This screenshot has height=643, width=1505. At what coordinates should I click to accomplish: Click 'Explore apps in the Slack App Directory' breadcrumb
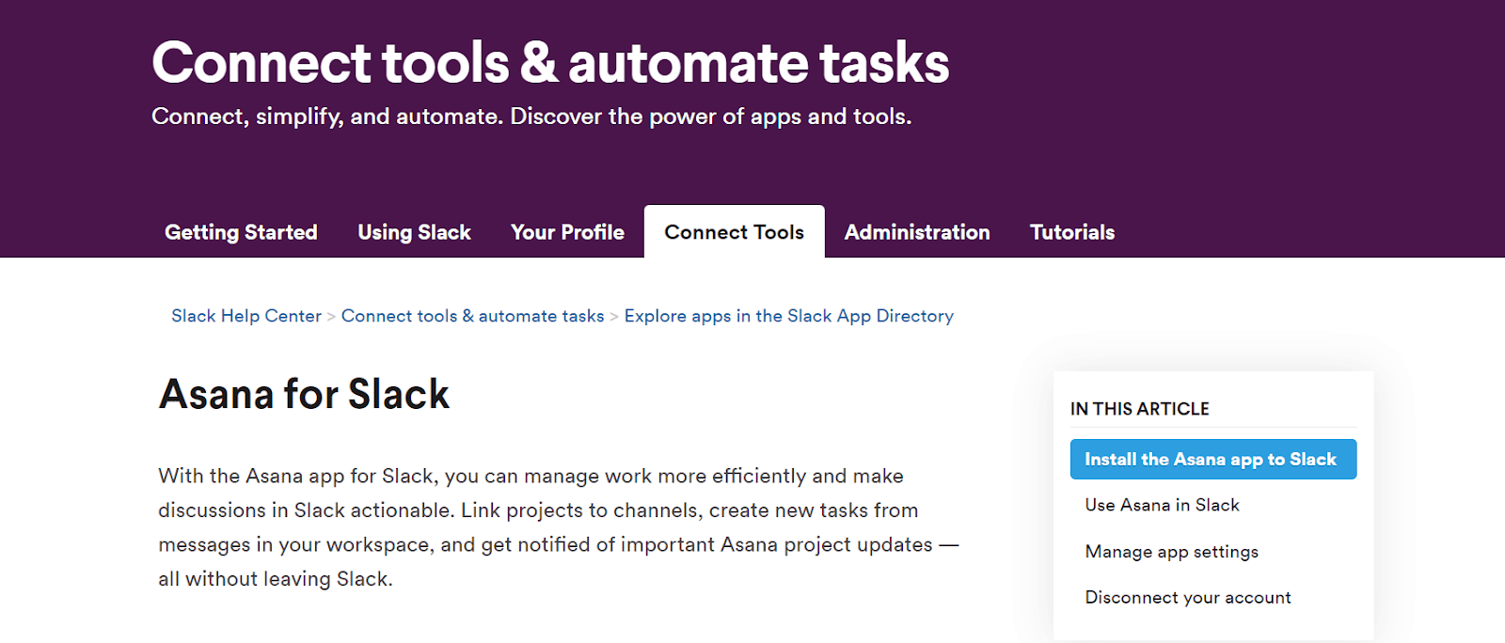click(788, 316)
